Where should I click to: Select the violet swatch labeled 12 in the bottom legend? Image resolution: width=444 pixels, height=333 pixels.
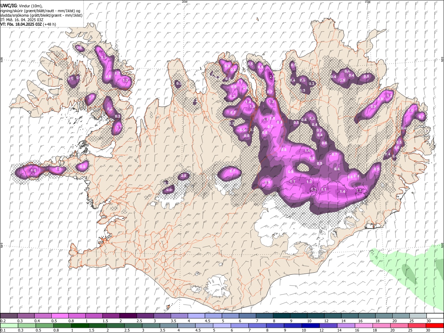pyautogui.click(x=328, y=326)
